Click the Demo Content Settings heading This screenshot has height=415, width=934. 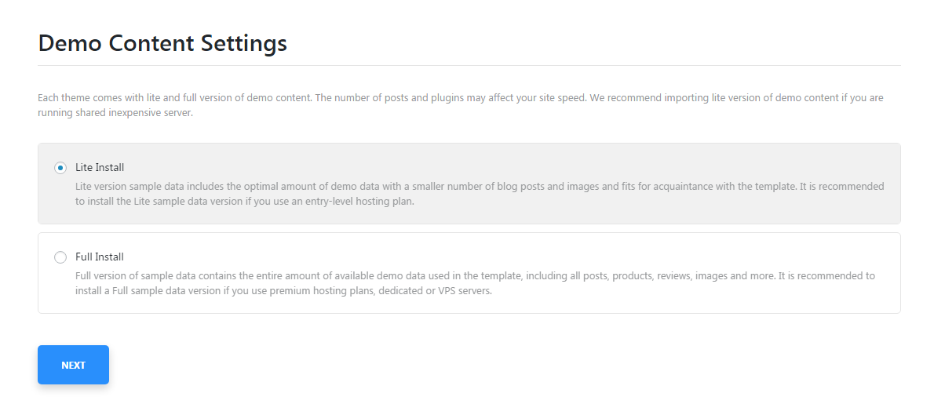(162, 43)
